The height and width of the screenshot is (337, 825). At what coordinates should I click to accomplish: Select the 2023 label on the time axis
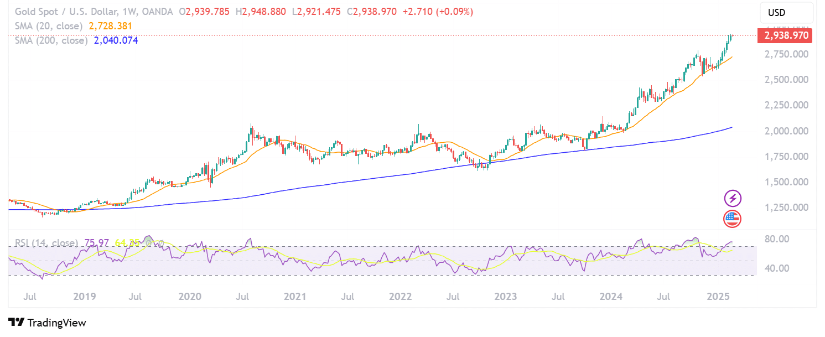pos(505,297)
